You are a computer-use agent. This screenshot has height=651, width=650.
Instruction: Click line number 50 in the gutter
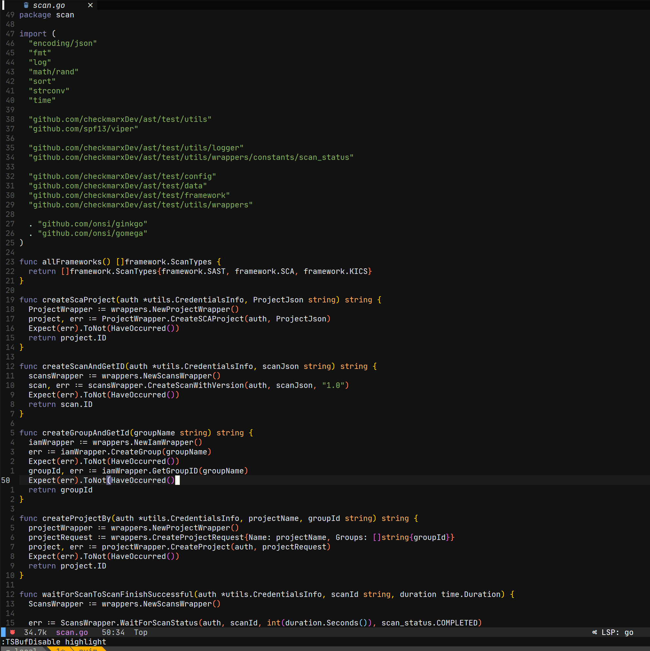point(5,480)
